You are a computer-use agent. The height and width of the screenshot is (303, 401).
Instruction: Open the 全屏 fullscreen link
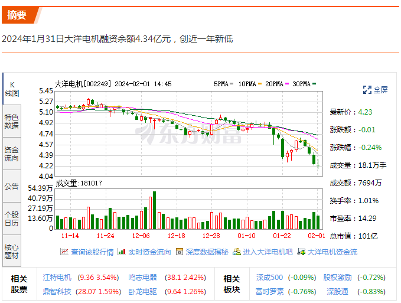coord(380,90)
